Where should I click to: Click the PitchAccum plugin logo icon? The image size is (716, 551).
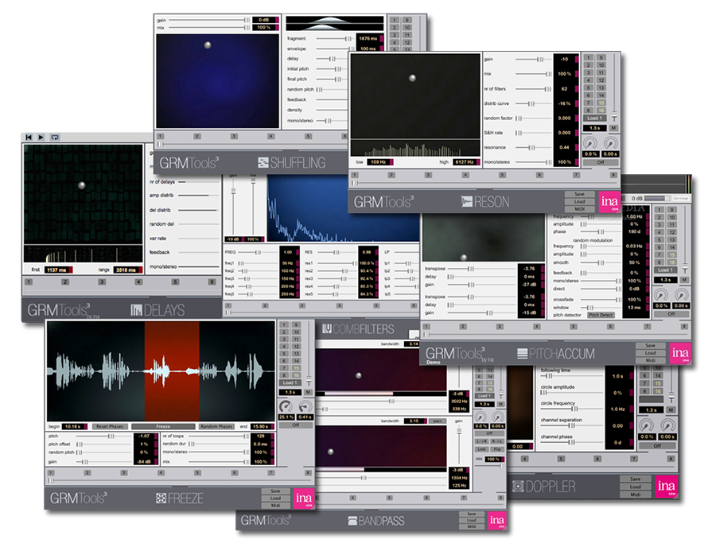(x=523, y=353)
